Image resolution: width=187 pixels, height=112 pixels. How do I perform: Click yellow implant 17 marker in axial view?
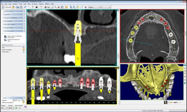(x=131, y=41)
